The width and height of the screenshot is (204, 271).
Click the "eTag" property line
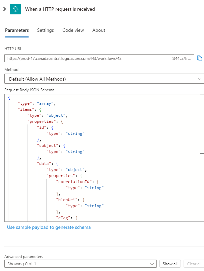tap(67, 218)
